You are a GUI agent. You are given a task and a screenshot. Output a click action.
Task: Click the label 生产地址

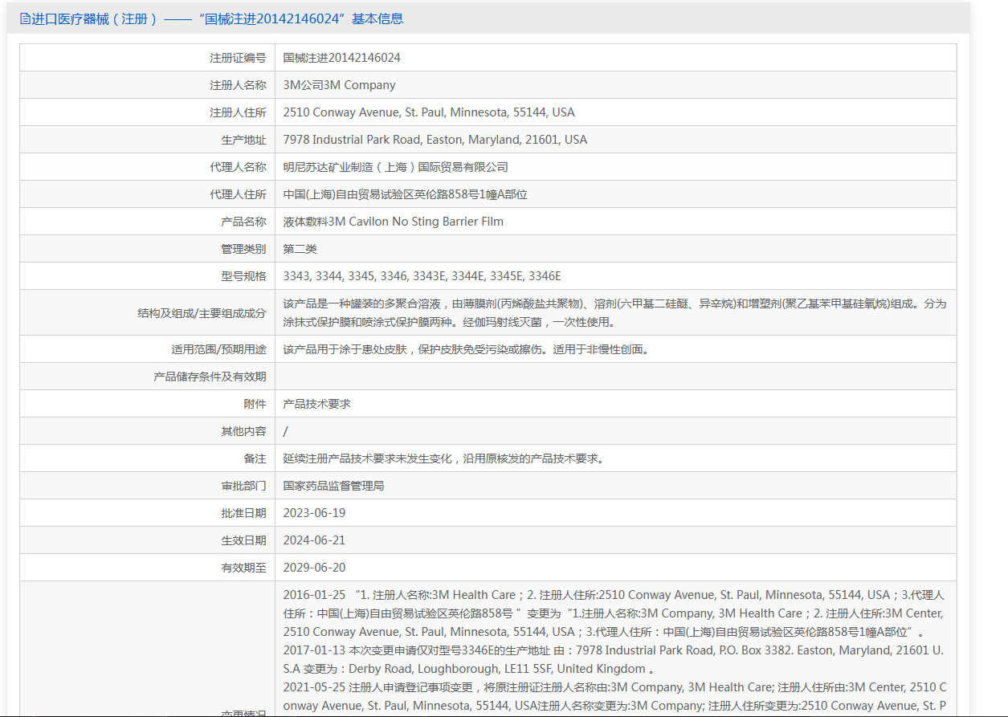click(x=243, y=140)
